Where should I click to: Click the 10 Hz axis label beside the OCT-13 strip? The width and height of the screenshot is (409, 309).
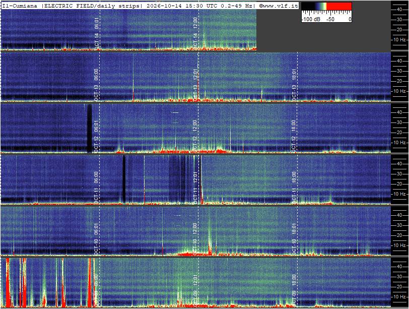pyautogui.click(x=399, y=91)
